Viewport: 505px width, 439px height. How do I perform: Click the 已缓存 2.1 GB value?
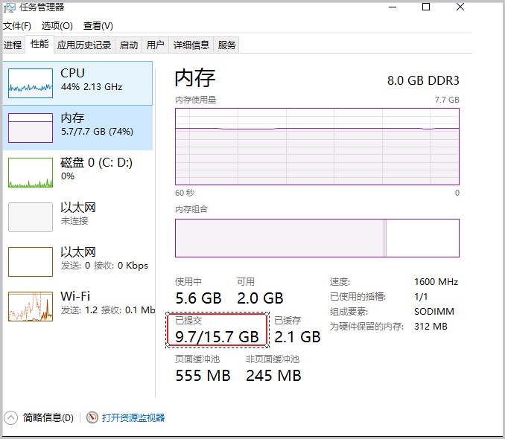point(297,337)
